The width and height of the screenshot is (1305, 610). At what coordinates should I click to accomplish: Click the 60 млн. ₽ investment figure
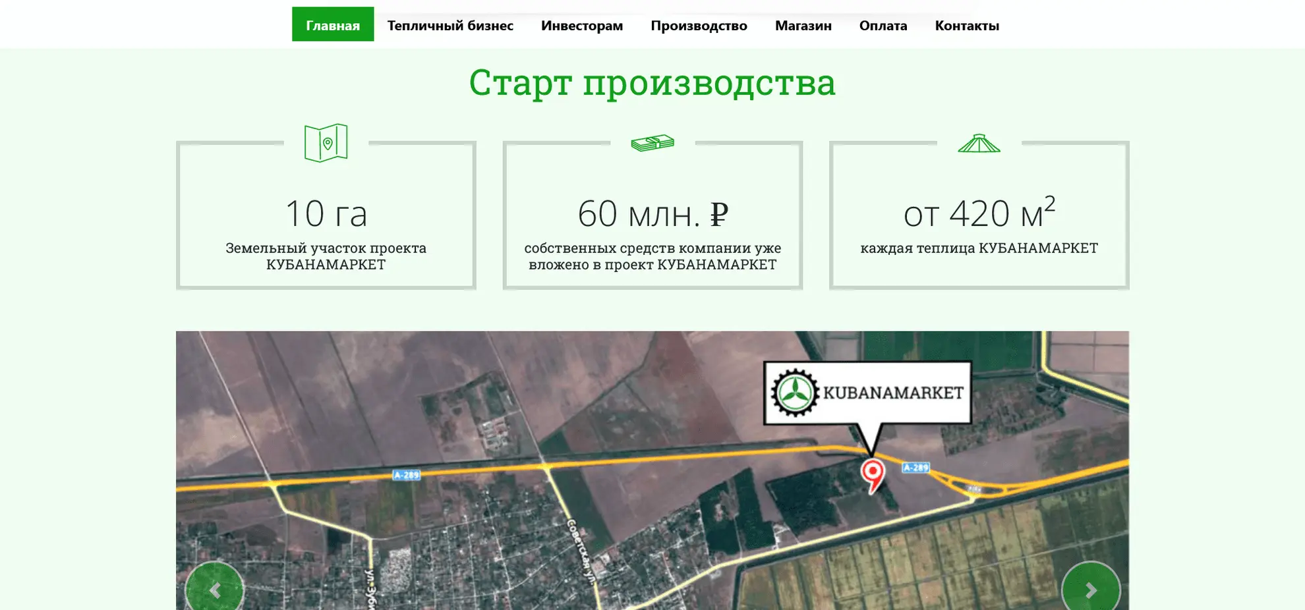click(x=652, y=213)
